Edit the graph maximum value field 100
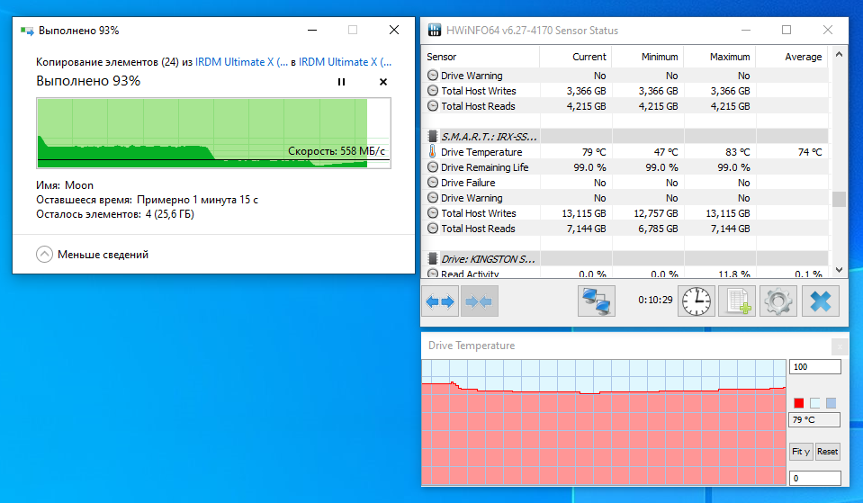Image resolution: width=863 pixels, height=503 pixels. pyautogui.click(x=815, y=366)
